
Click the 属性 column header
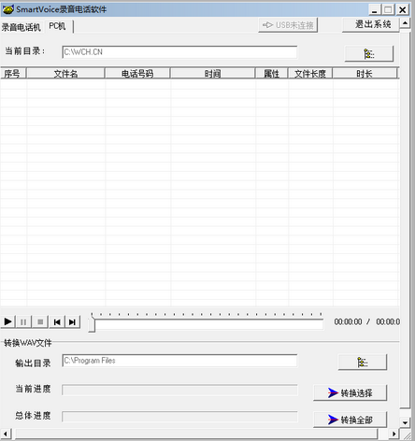[272, 74]
